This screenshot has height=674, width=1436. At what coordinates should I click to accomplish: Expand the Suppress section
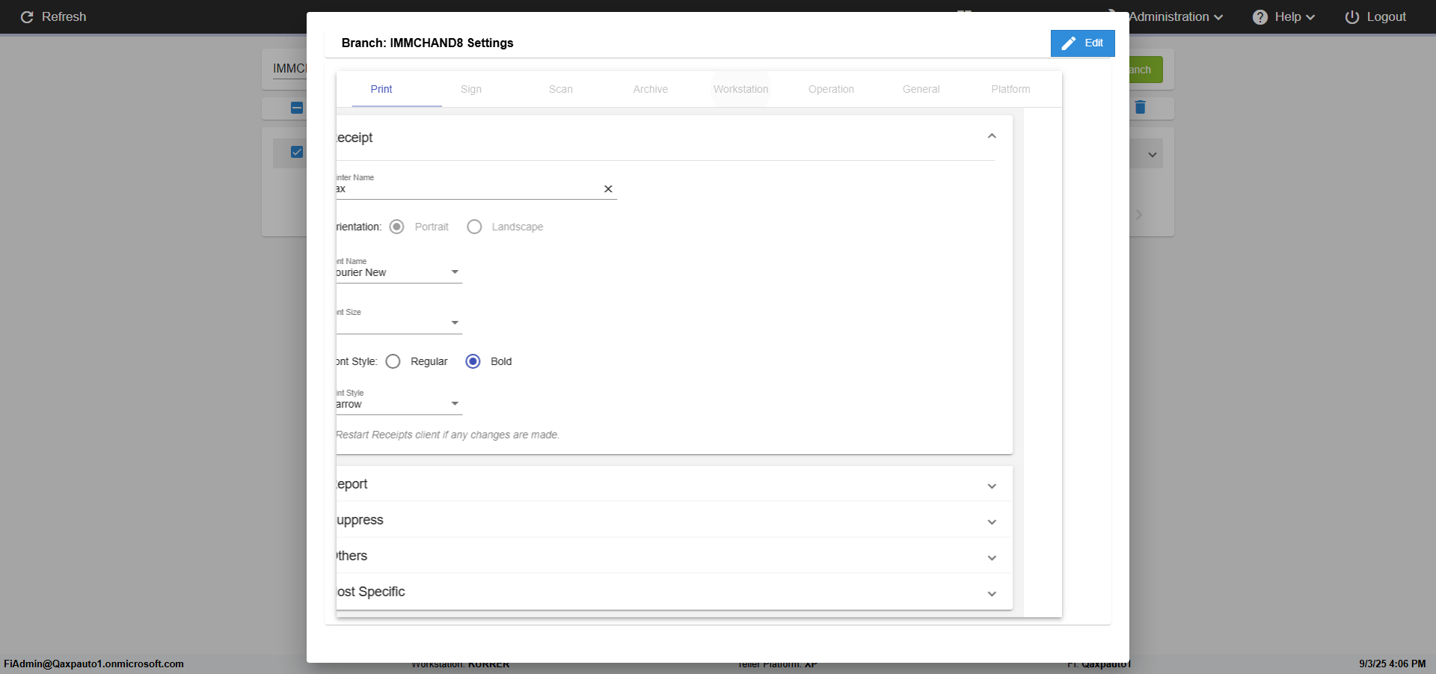(674, 520)
